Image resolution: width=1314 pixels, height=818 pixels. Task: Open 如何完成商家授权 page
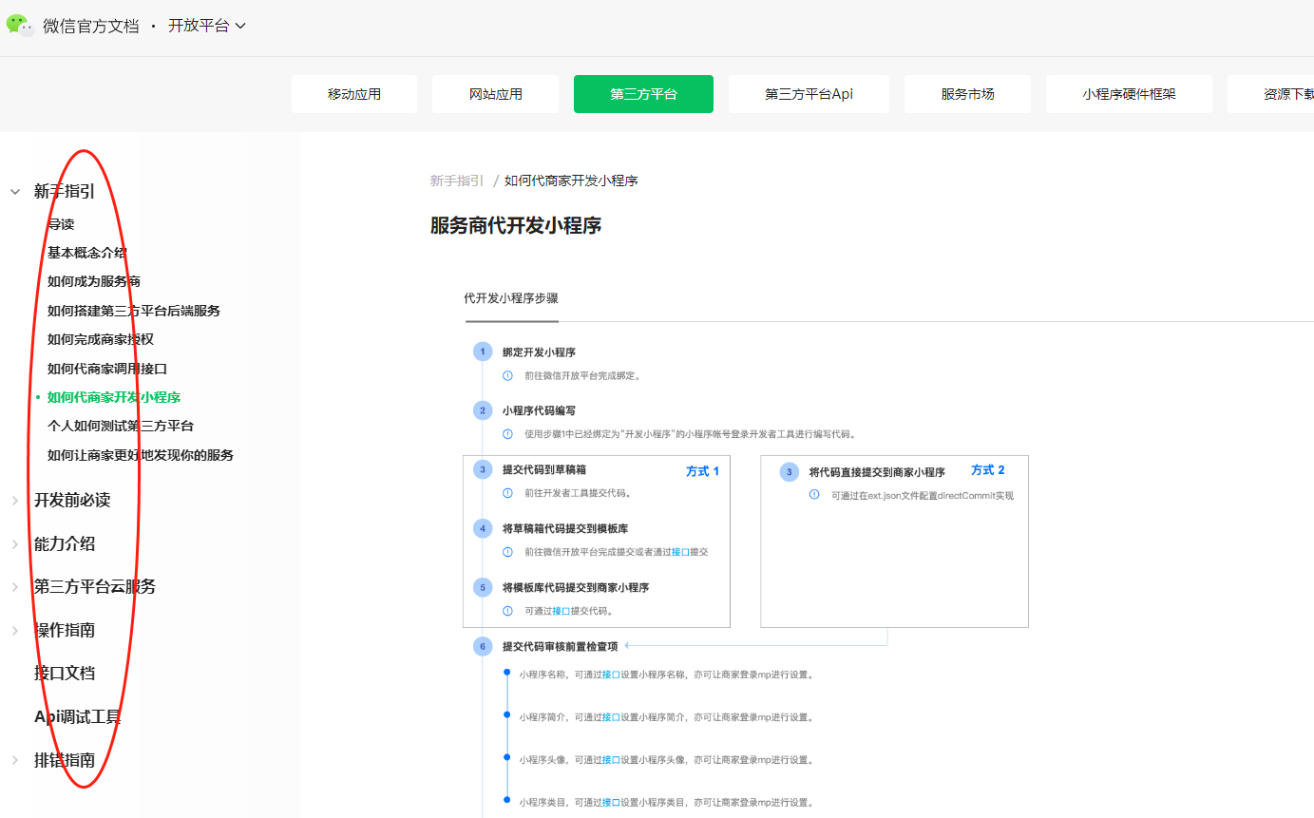coord(101,339)
